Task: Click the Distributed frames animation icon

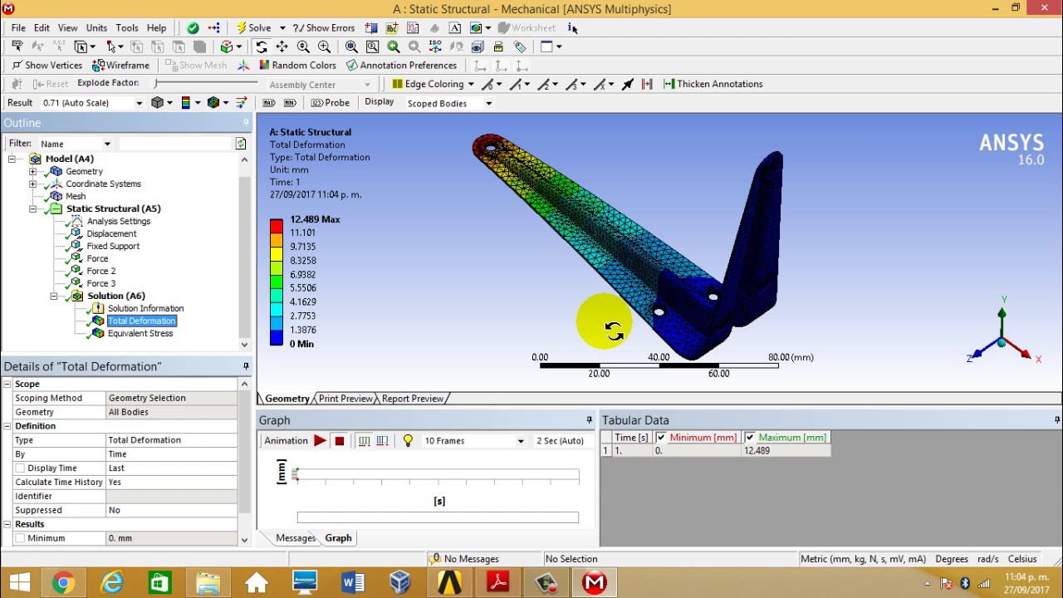Action: click(365, 441)
